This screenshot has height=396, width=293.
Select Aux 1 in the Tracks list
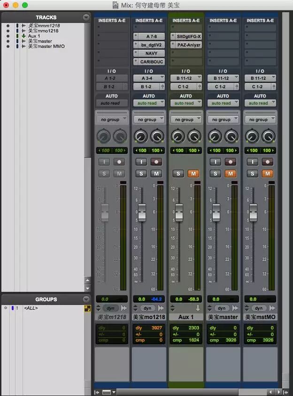coord(34,36)
